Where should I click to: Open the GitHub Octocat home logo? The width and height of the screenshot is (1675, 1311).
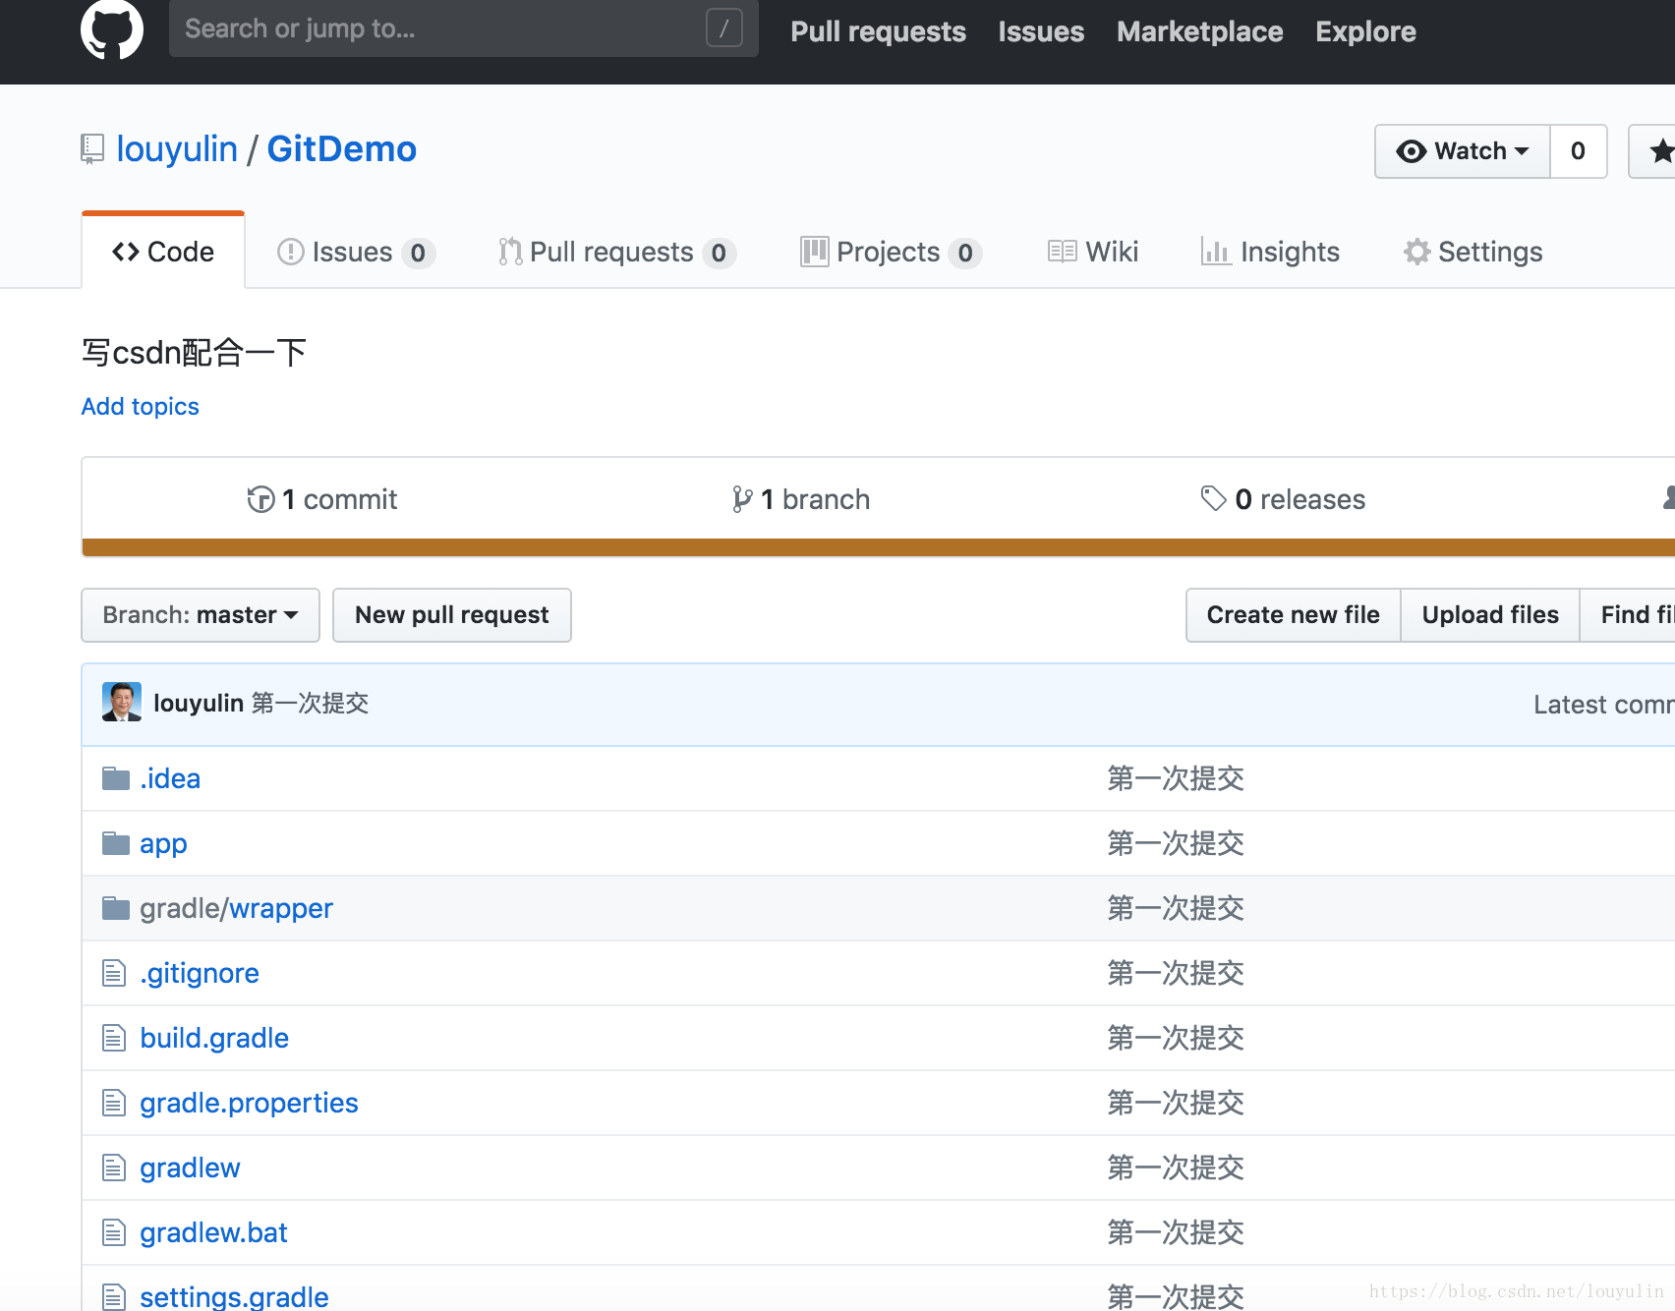point(111,28)
